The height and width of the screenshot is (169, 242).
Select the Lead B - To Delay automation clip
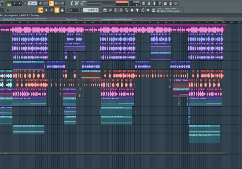(x=91, y=74)
